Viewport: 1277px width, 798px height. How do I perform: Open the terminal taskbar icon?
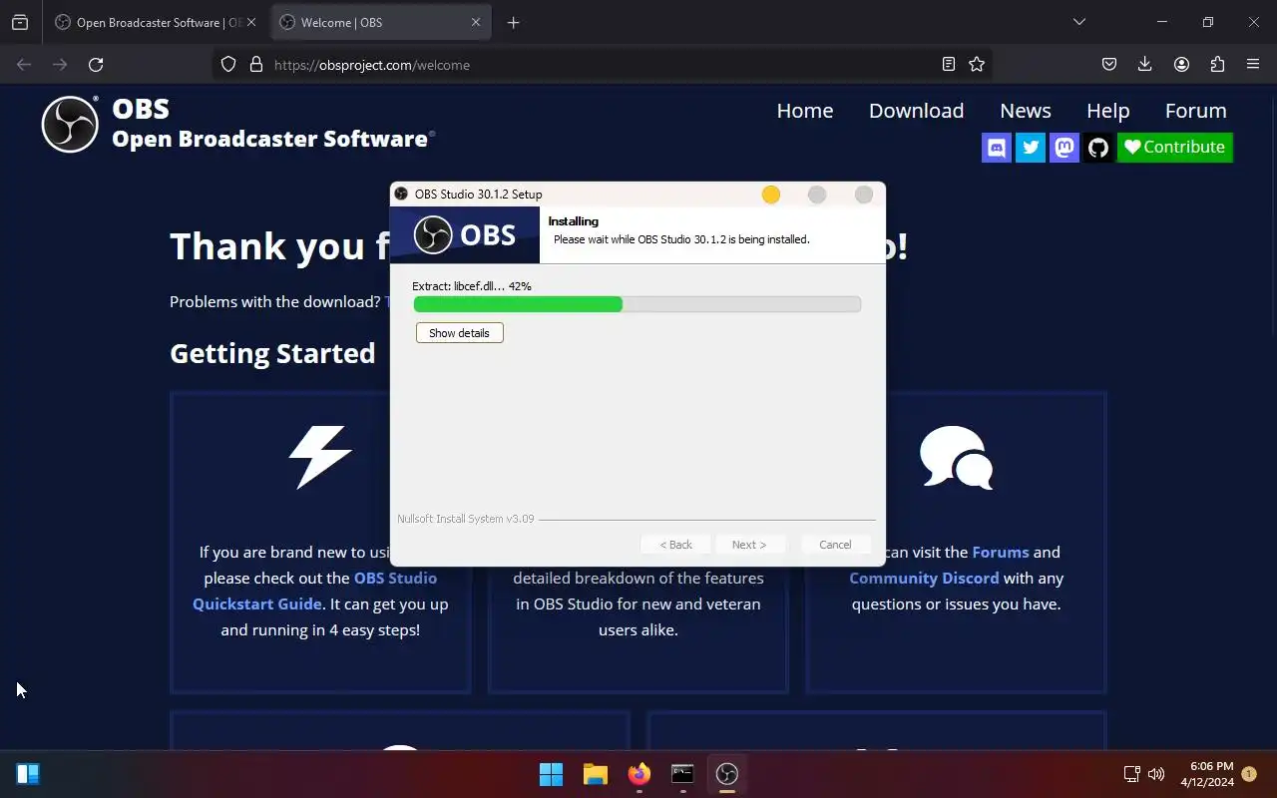682,774
